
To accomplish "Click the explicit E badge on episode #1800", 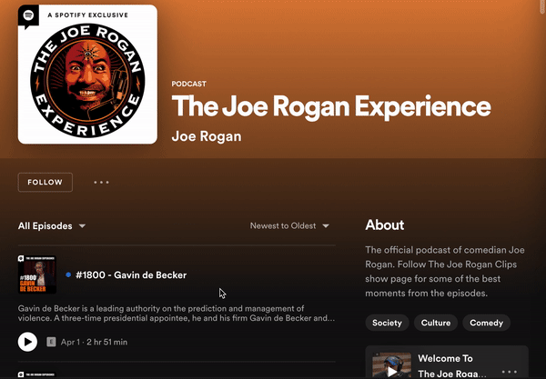I will point(51,342).
